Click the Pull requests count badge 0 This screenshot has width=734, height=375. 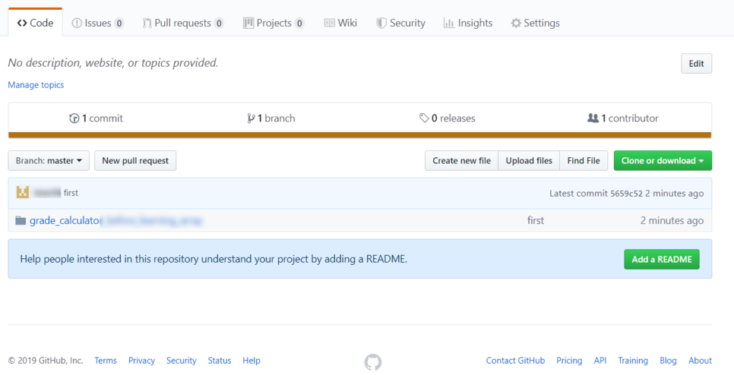219,23
